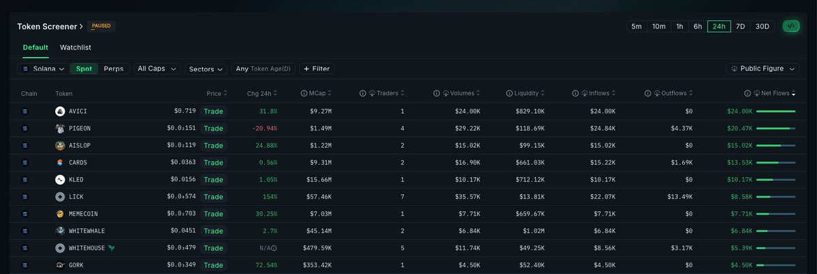Image resolution: width=817 pixels, height=274 pixels.
Task: Click Trade button in LICK row
Action: 213,196
